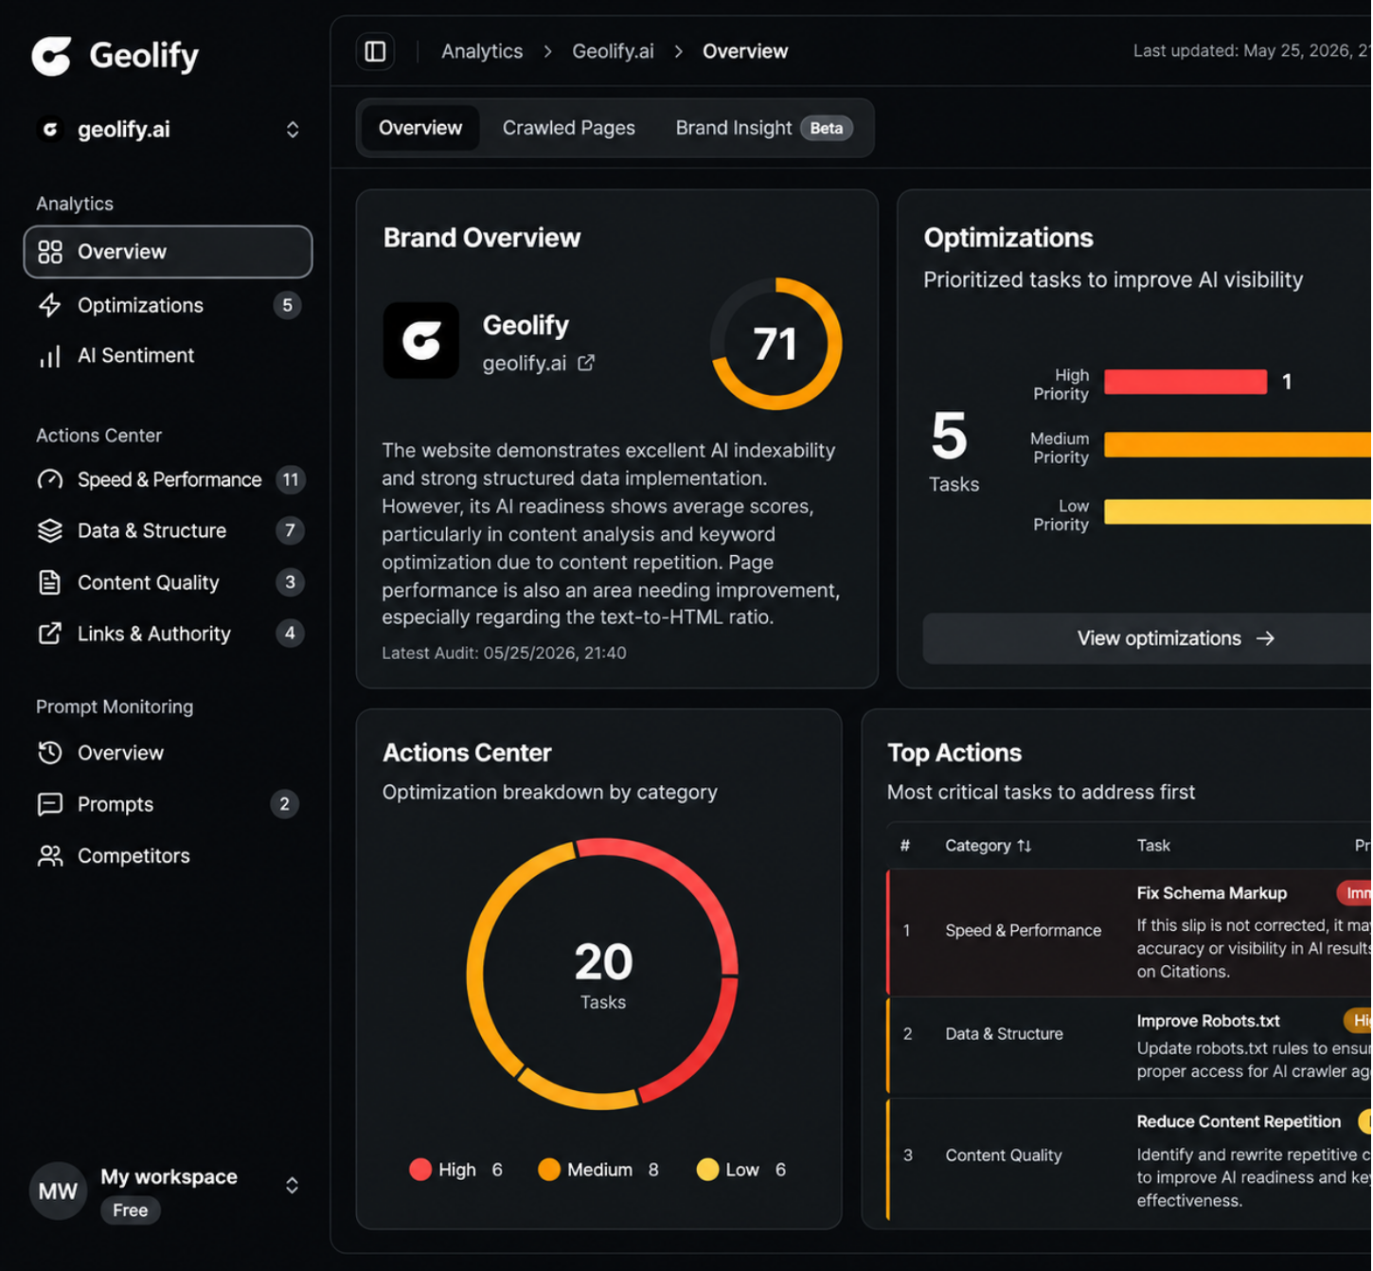This screenshot has height=1271, width=1373.
Task: Select the Reduce Content Repetition task row
Action: point(1130,1160)
